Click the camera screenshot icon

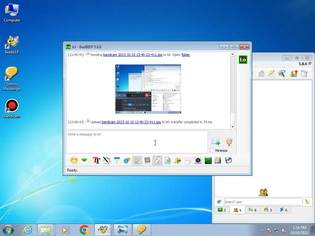coord(198,160)
